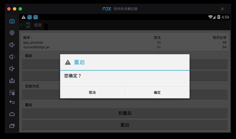Click the 重启 button at the bottom
This screenshot has width=236, height=139.
click(x=125, y=125)
